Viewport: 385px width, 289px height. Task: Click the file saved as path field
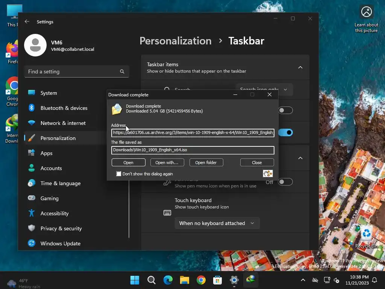pos(193,150)
